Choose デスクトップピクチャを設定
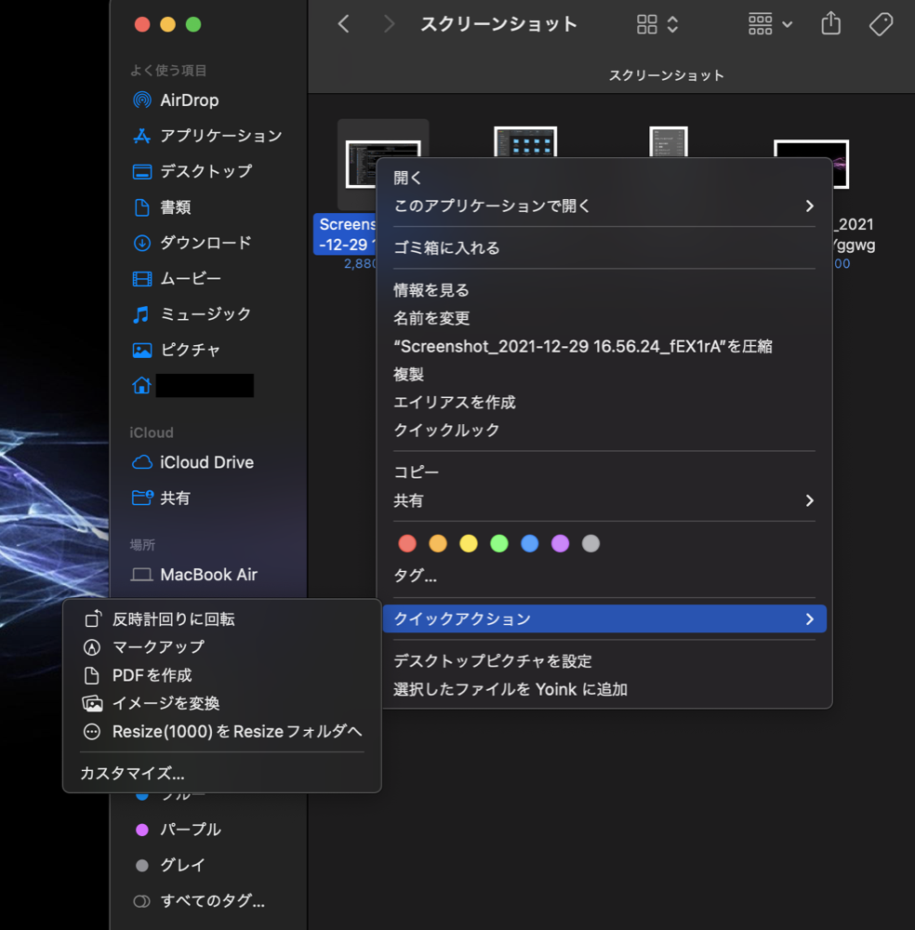 (x=604, y=661)
